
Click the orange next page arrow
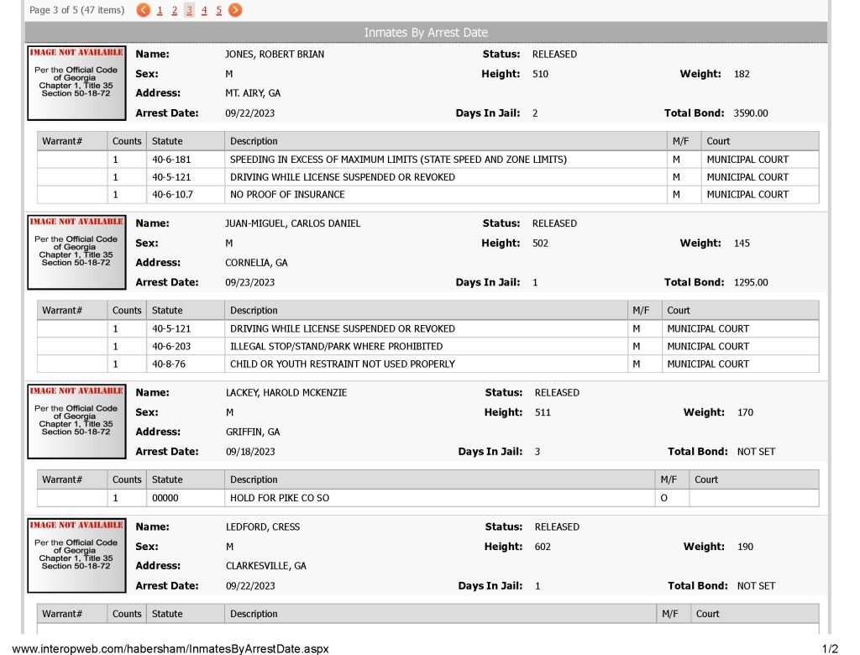[235, 10]
